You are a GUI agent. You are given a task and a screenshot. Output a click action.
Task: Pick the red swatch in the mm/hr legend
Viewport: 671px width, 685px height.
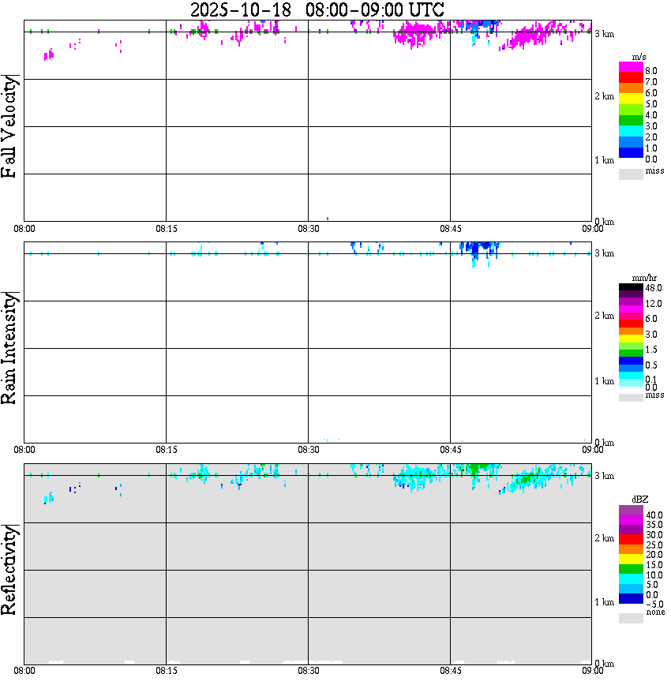(x=631, y=324)
